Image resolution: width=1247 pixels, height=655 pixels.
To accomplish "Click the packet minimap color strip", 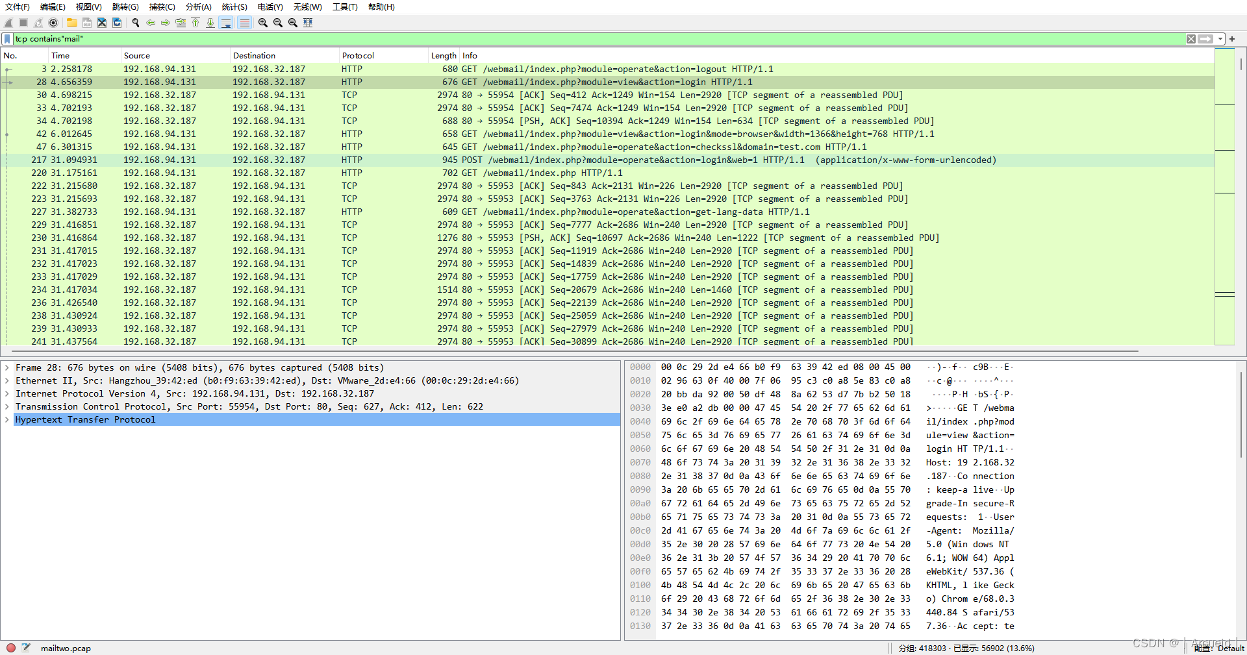I will [1224, 197].
